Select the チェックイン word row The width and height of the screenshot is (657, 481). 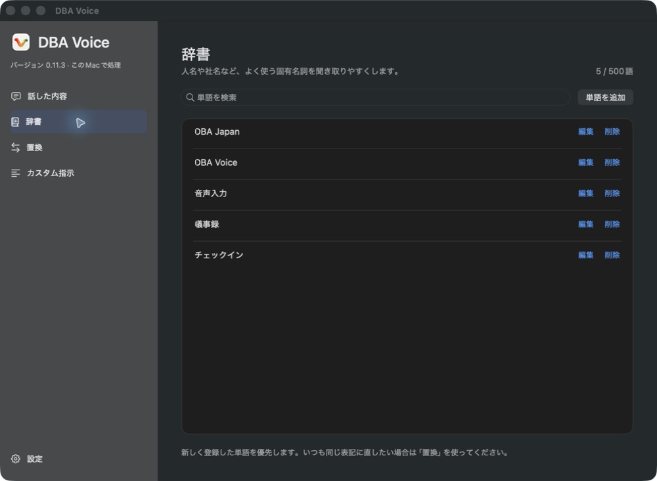407,256
